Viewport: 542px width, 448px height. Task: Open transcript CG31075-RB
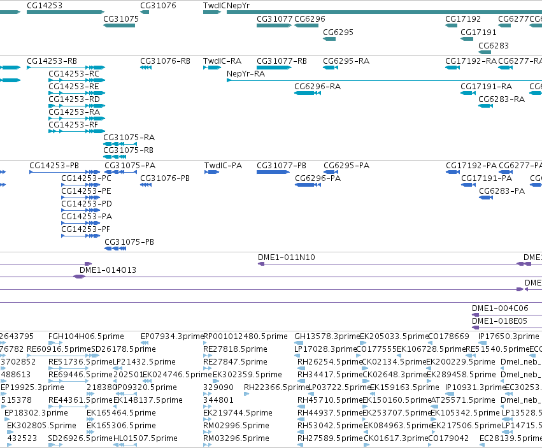point(128,150)
